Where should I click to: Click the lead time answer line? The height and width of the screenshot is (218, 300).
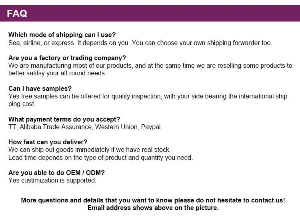(x=100, y=157)
